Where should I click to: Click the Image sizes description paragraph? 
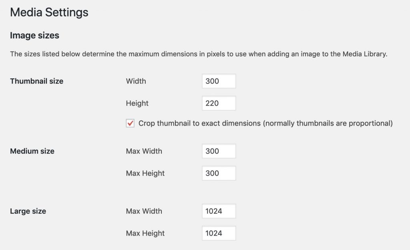[199, 54]
